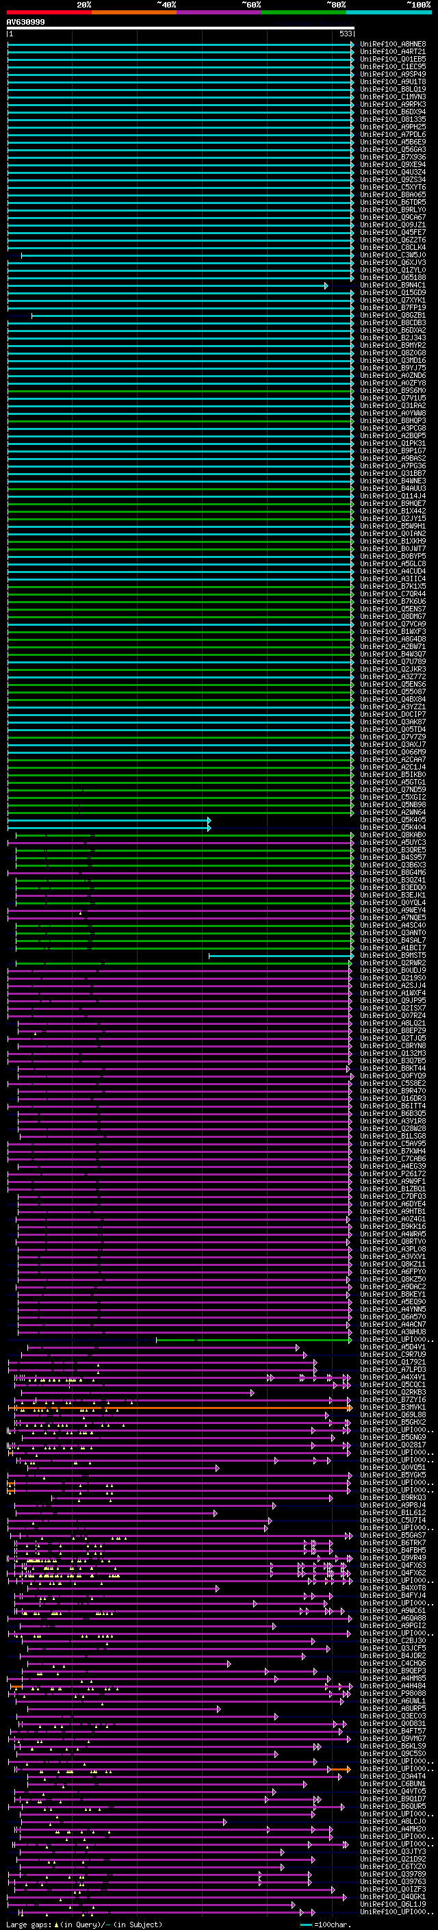Select the query label AV630999

coord(25,23)
